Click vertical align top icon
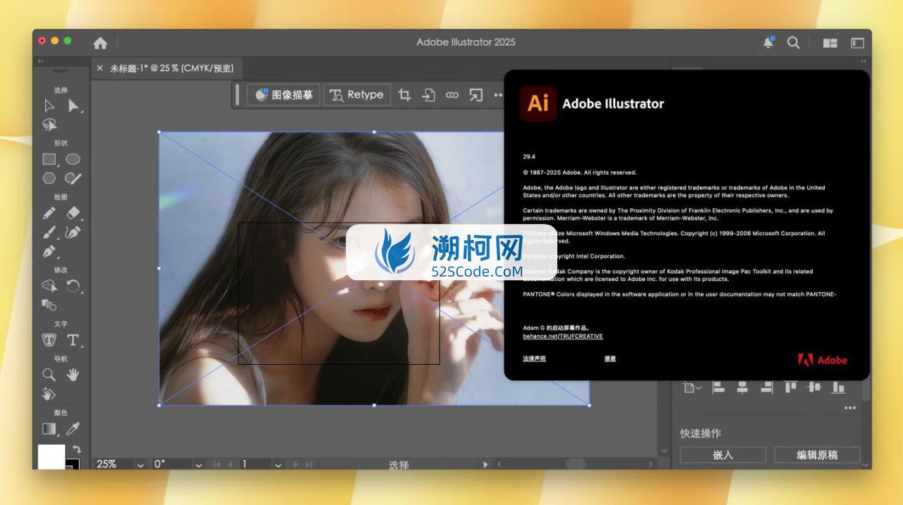The image size is (903, 505). [x=791, y=387]
